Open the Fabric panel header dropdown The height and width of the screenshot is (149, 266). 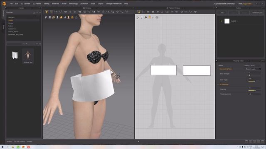[249, 8]
